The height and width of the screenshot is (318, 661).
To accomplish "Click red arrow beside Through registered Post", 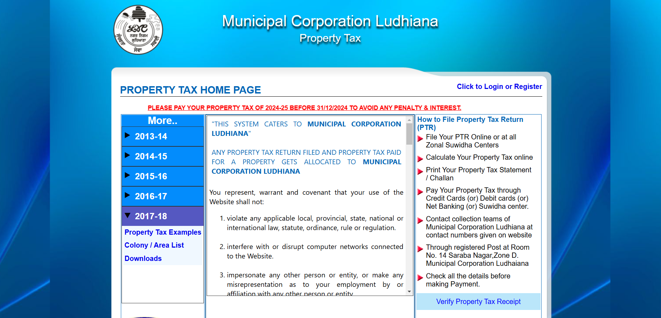I will [420, 249].
